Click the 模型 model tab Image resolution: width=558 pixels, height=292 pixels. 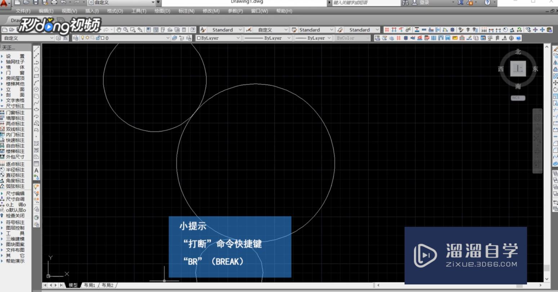tap(73, 285)
